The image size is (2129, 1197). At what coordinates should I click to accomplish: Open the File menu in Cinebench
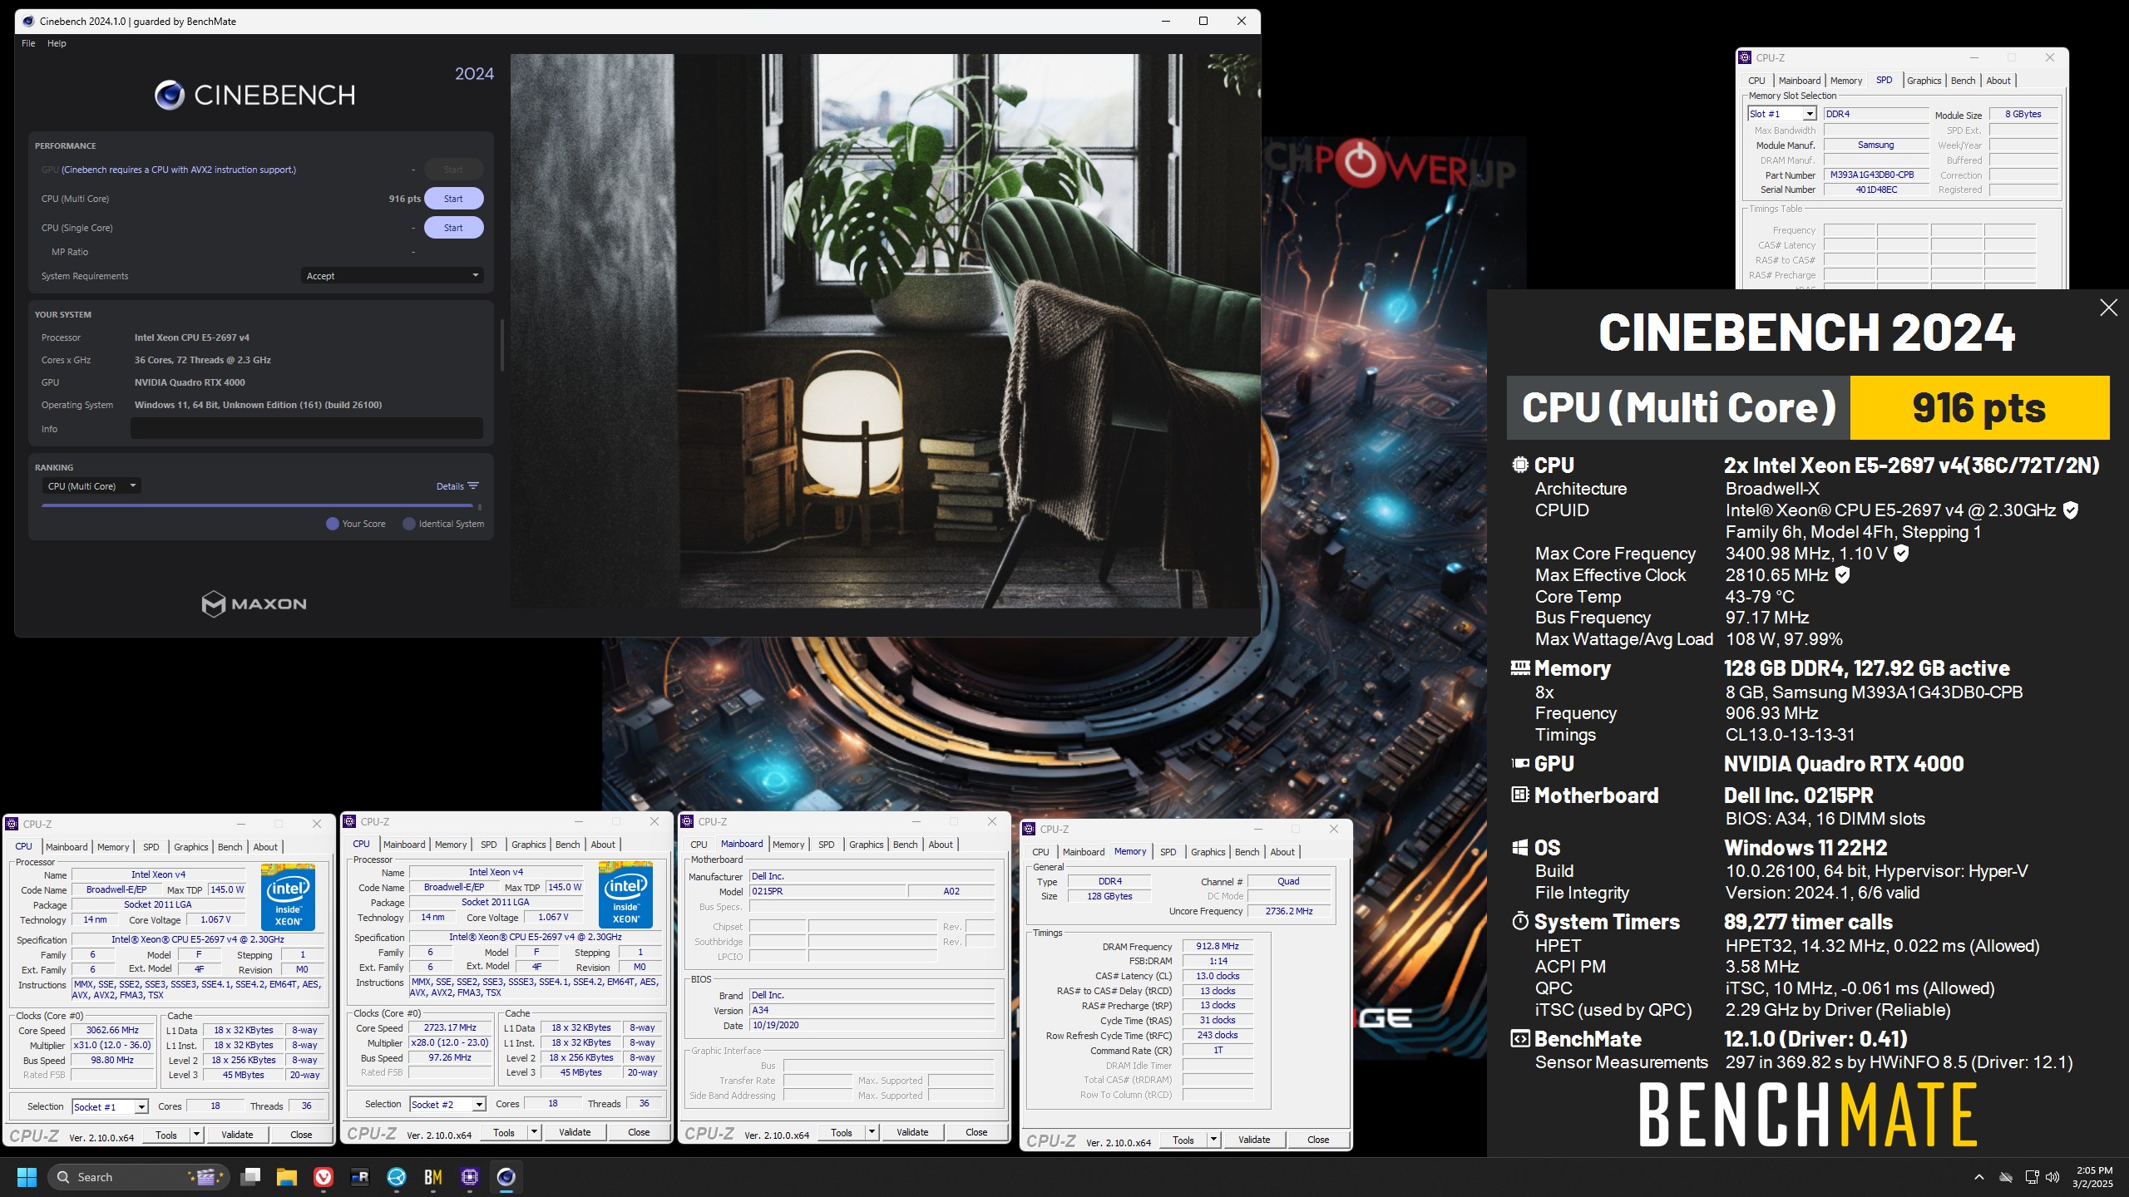(28, 43)
